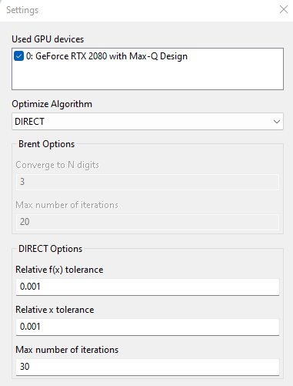The image size is (293, 386).
Task: Click the 'Settings' window title
Action: 22,10
